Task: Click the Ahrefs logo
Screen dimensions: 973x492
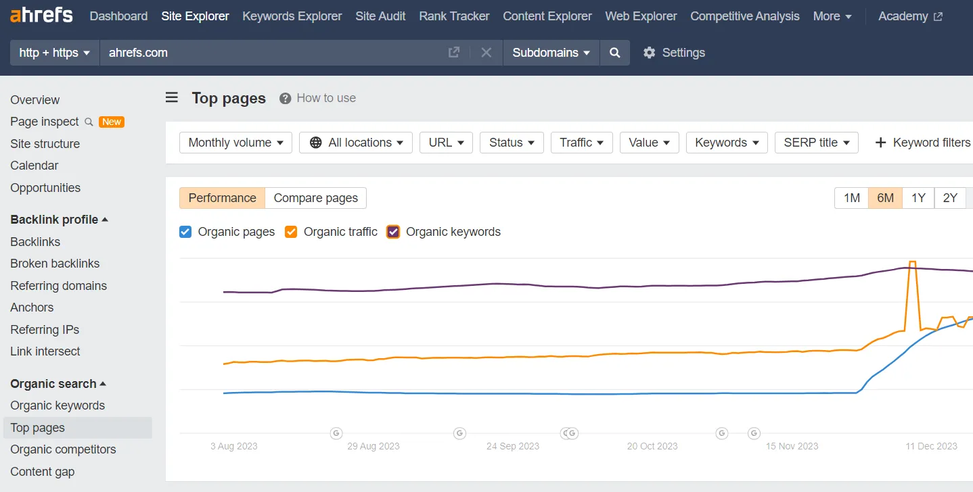Action: (x=41, y=15)
